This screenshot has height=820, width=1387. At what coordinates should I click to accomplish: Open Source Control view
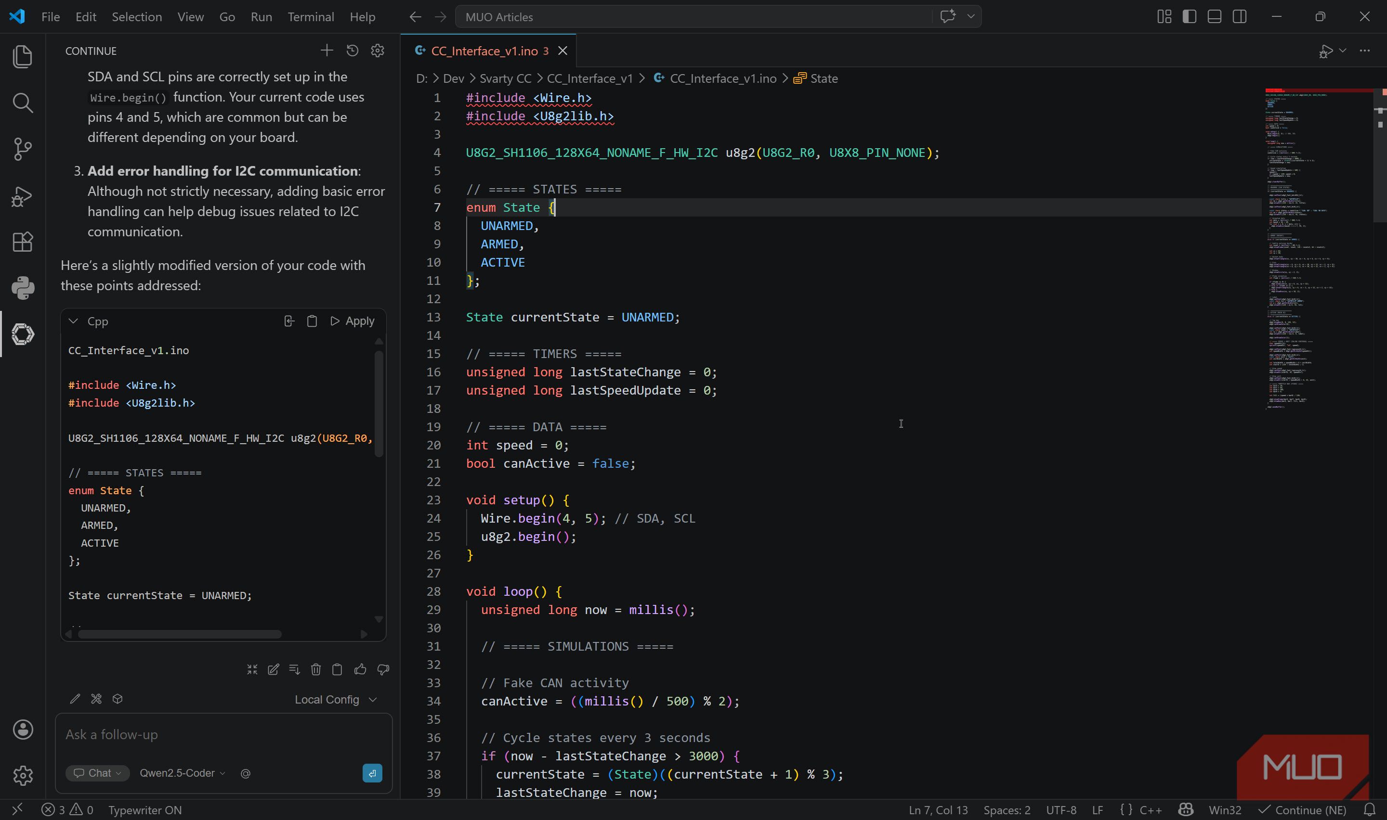tap(23, 149)
